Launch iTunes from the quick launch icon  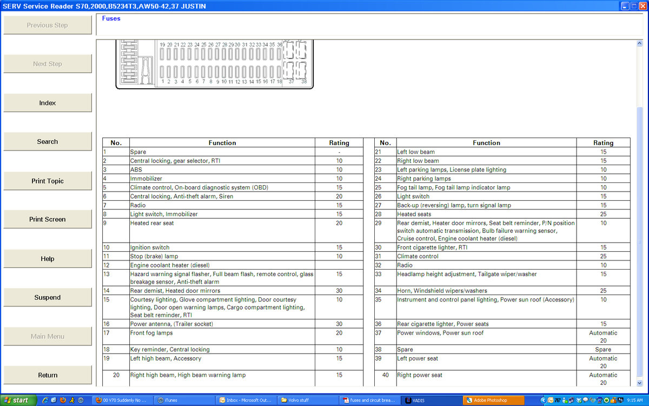point(81,401)
